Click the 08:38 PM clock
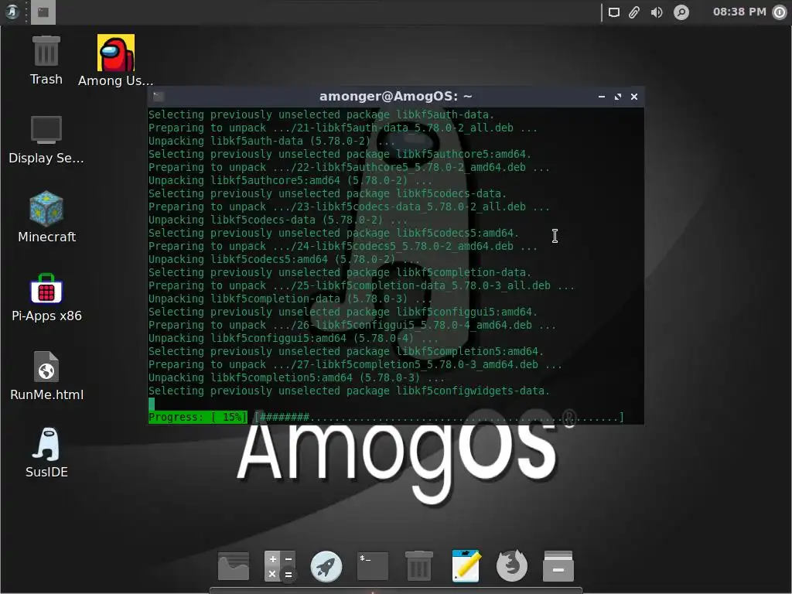 (x=739, y=12)
